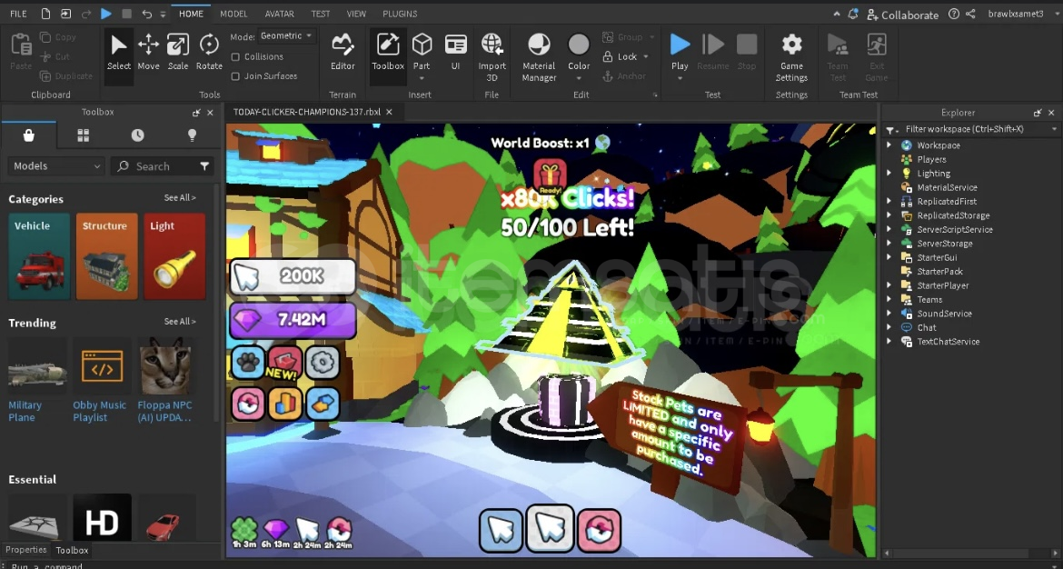Expand the ServerScriptService node
The height and width of the screenshot is (569, 1063).
pyautogui.click(x=889, y=229)
